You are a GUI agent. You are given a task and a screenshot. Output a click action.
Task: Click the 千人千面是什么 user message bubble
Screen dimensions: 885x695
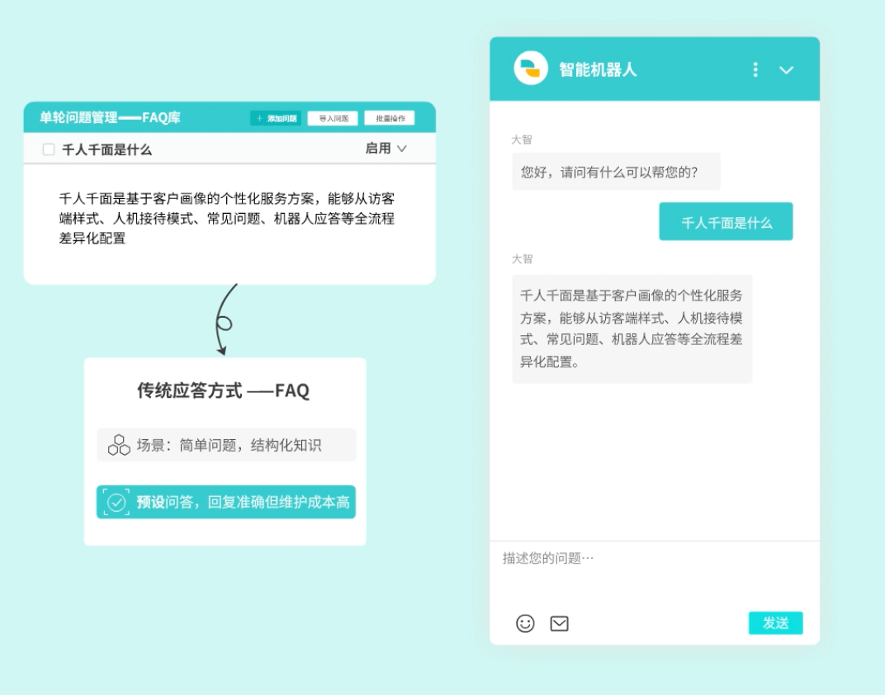coord(726,222)
